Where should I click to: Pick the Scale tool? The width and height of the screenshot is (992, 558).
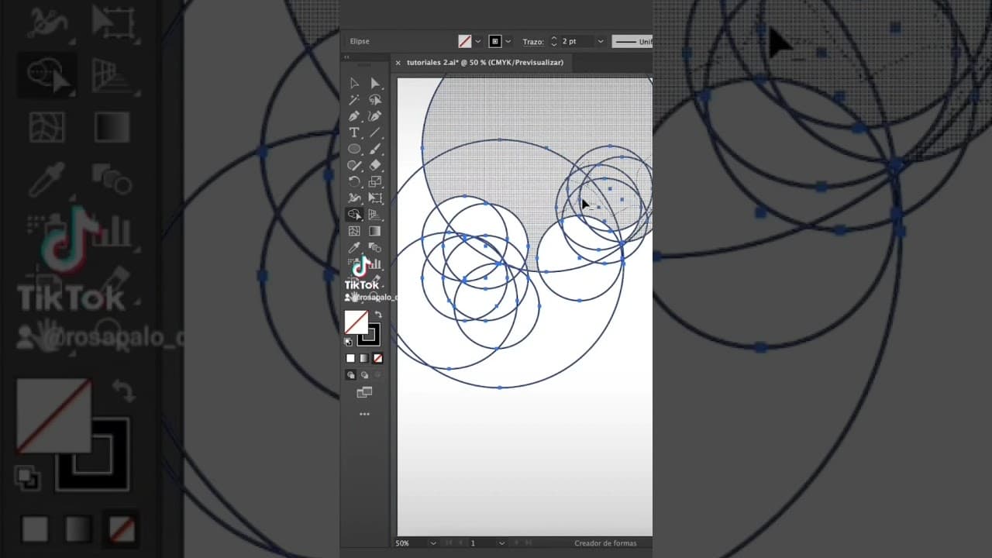[x=375, y=181]
